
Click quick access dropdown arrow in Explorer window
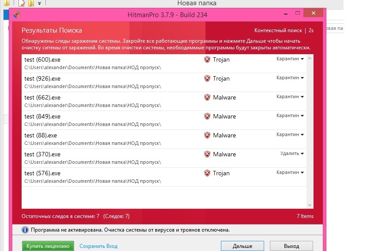(x=39, y=4)
